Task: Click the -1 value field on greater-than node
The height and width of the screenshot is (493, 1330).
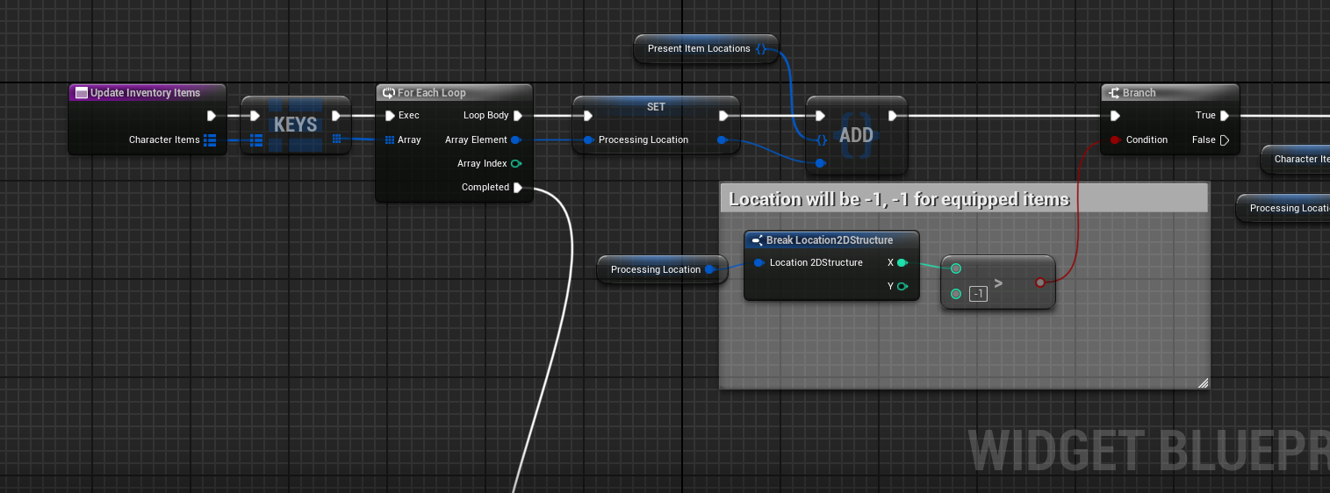Action: click(978, 294)
